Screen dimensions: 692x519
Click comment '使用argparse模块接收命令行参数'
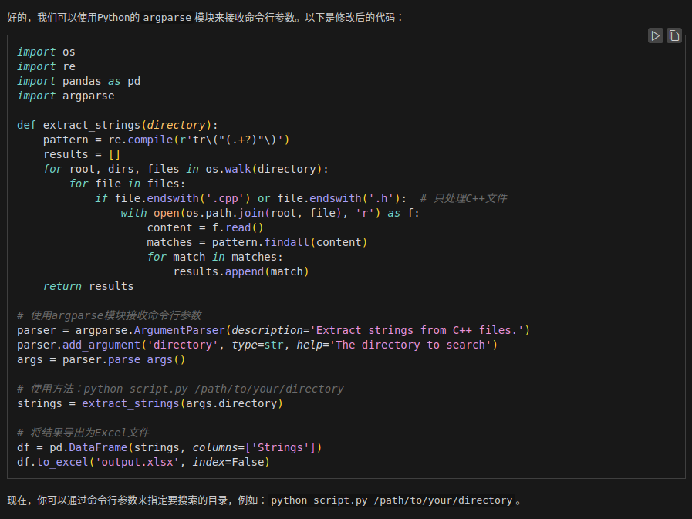[x=109, y=315]
